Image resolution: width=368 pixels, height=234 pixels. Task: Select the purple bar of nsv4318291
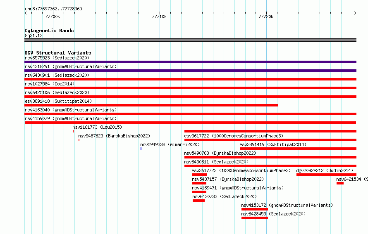click(x=190, y=71)
